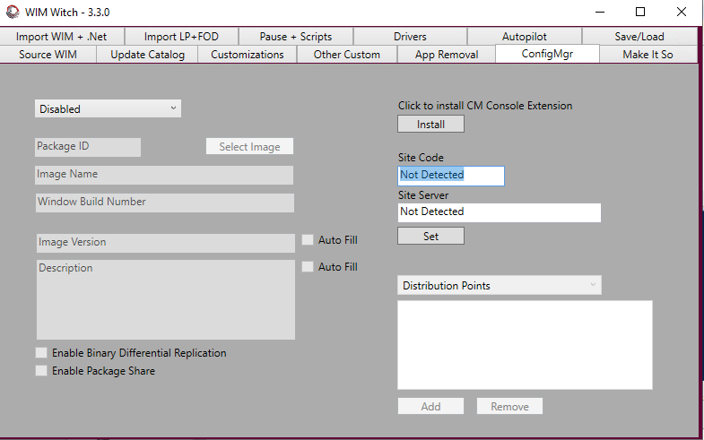Image resolution: width=704 pixels, height=440 pixels.
Task: Click the distribution points list box
Action: 525,345
